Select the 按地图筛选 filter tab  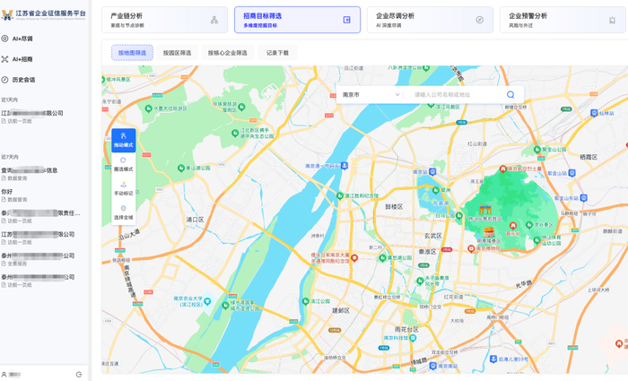click(132, 53)
